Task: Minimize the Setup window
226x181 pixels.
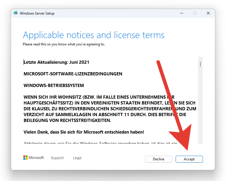Action: click(182, 13)
